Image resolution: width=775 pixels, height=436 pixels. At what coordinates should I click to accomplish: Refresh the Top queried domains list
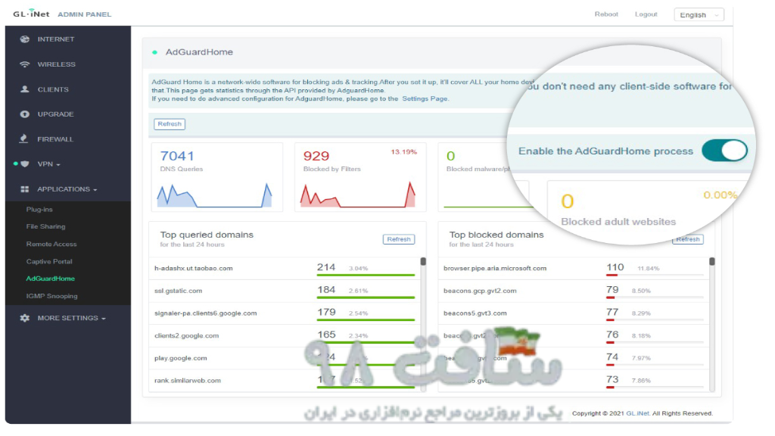coord(398,239)
